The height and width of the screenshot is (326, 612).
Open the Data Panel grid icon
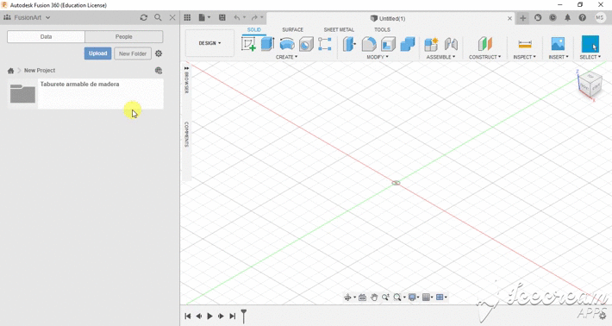pyautogui.click(x=187, y=17)
